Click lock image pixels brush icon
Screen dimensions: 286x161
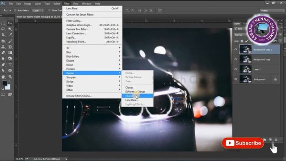tap(247, 41)
